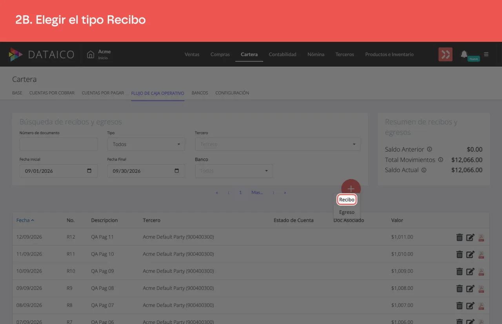Edit the R9 QA Pag 08 row
This screenshot has width=502, height=324.
point(470,288)
